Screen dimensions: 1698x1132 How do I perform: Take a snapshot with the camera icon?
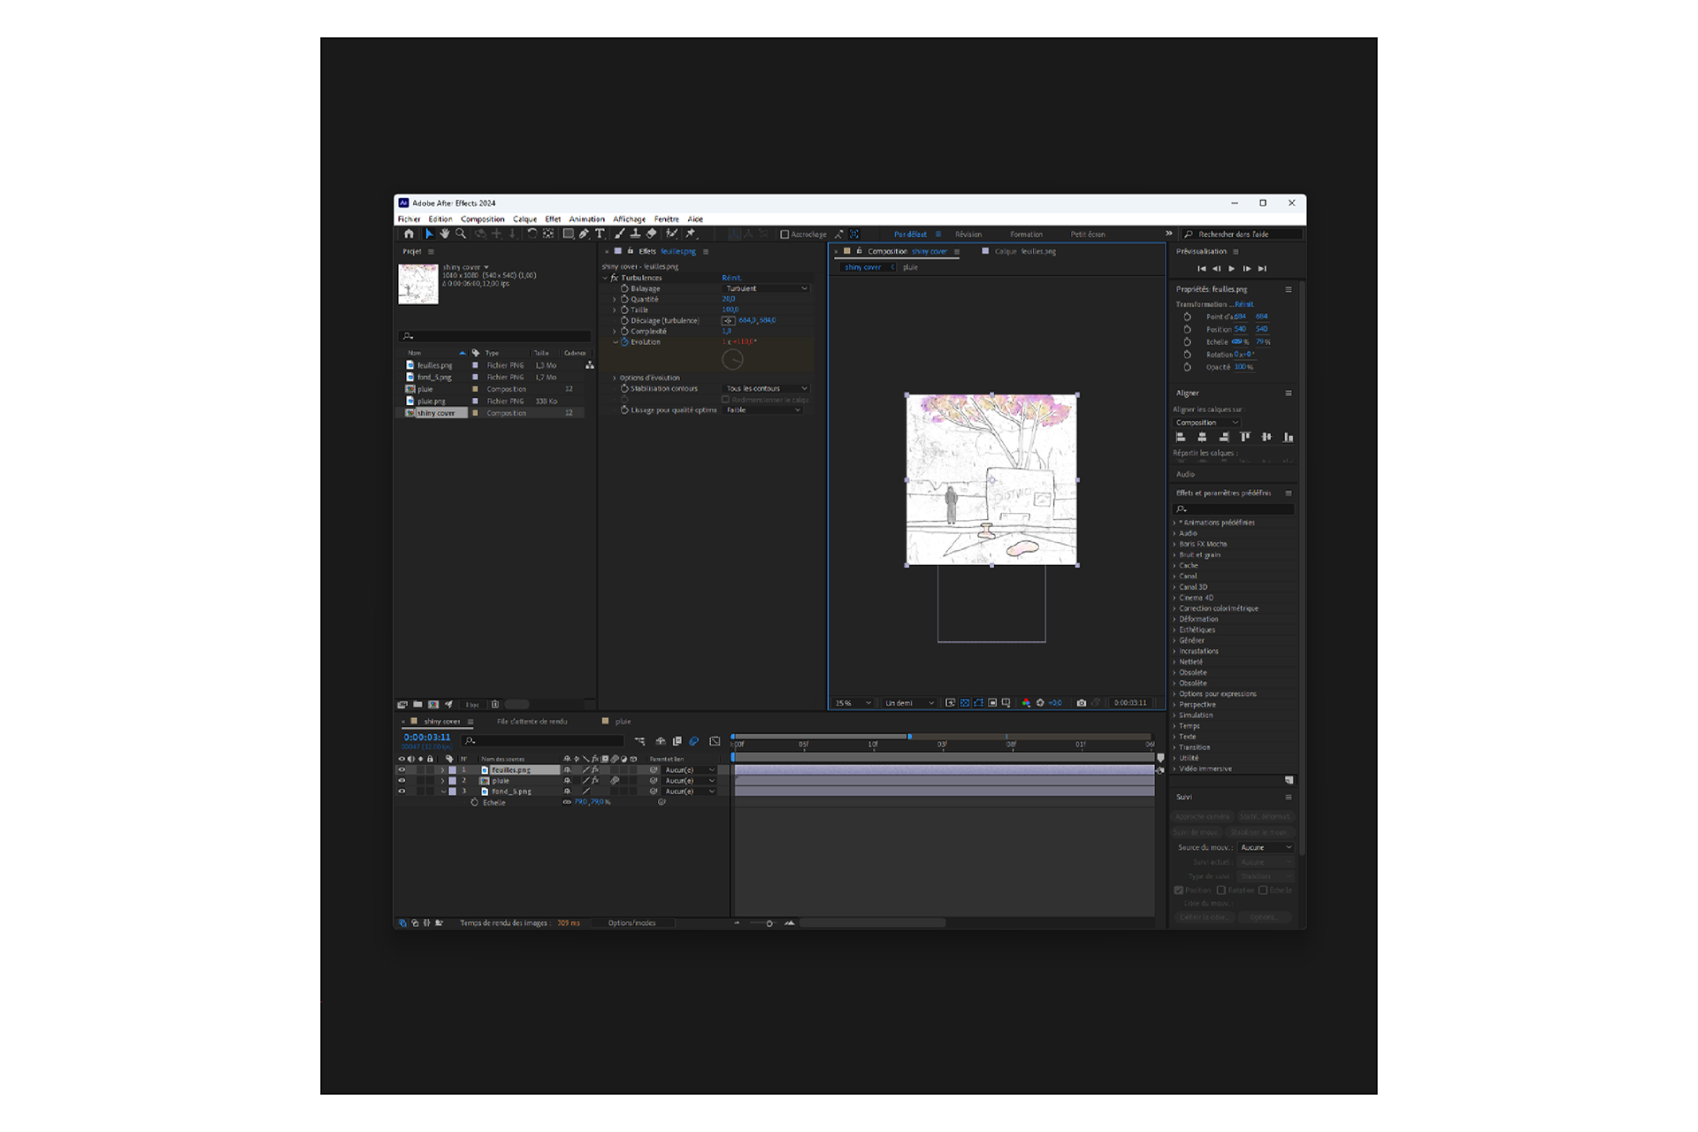1081,703
